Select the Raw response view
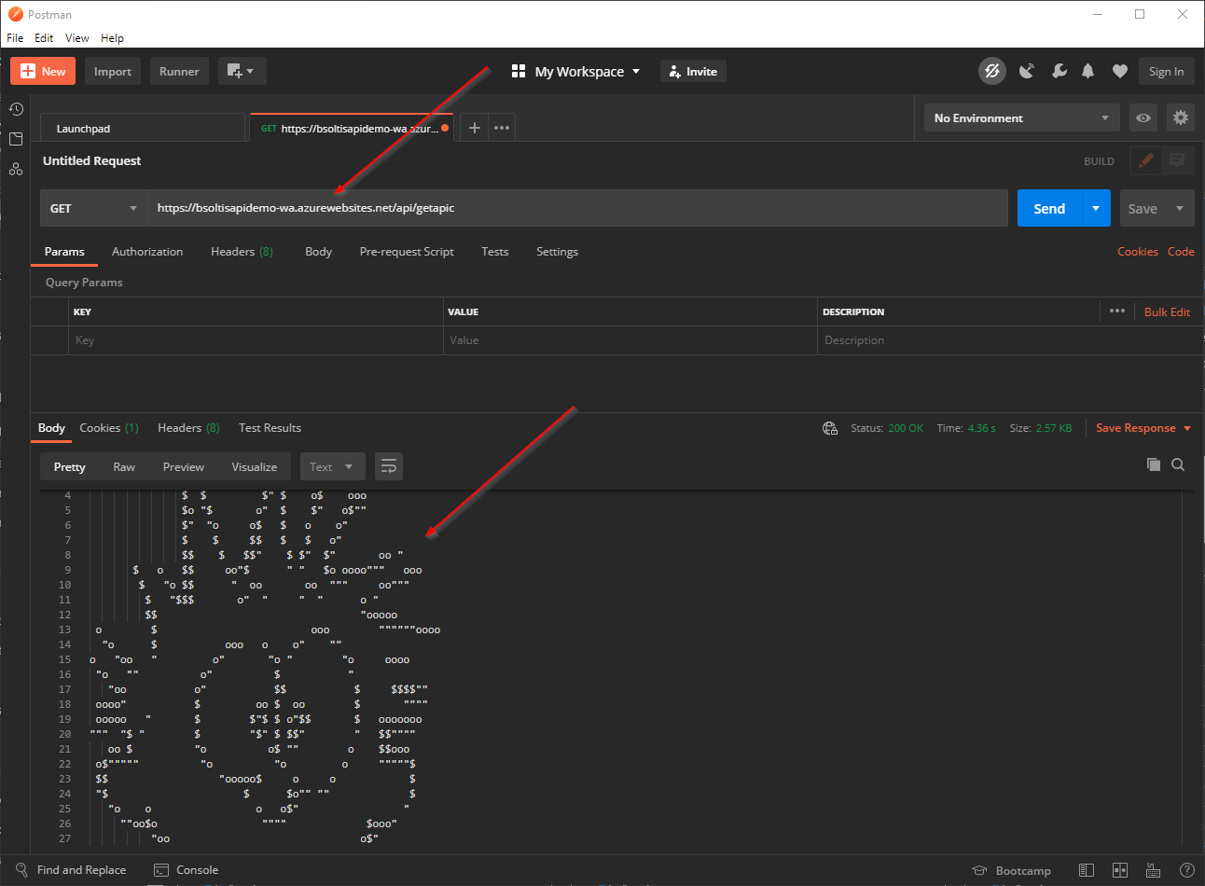This screenshot has height=886, width=1205. [x=124, y=465]
